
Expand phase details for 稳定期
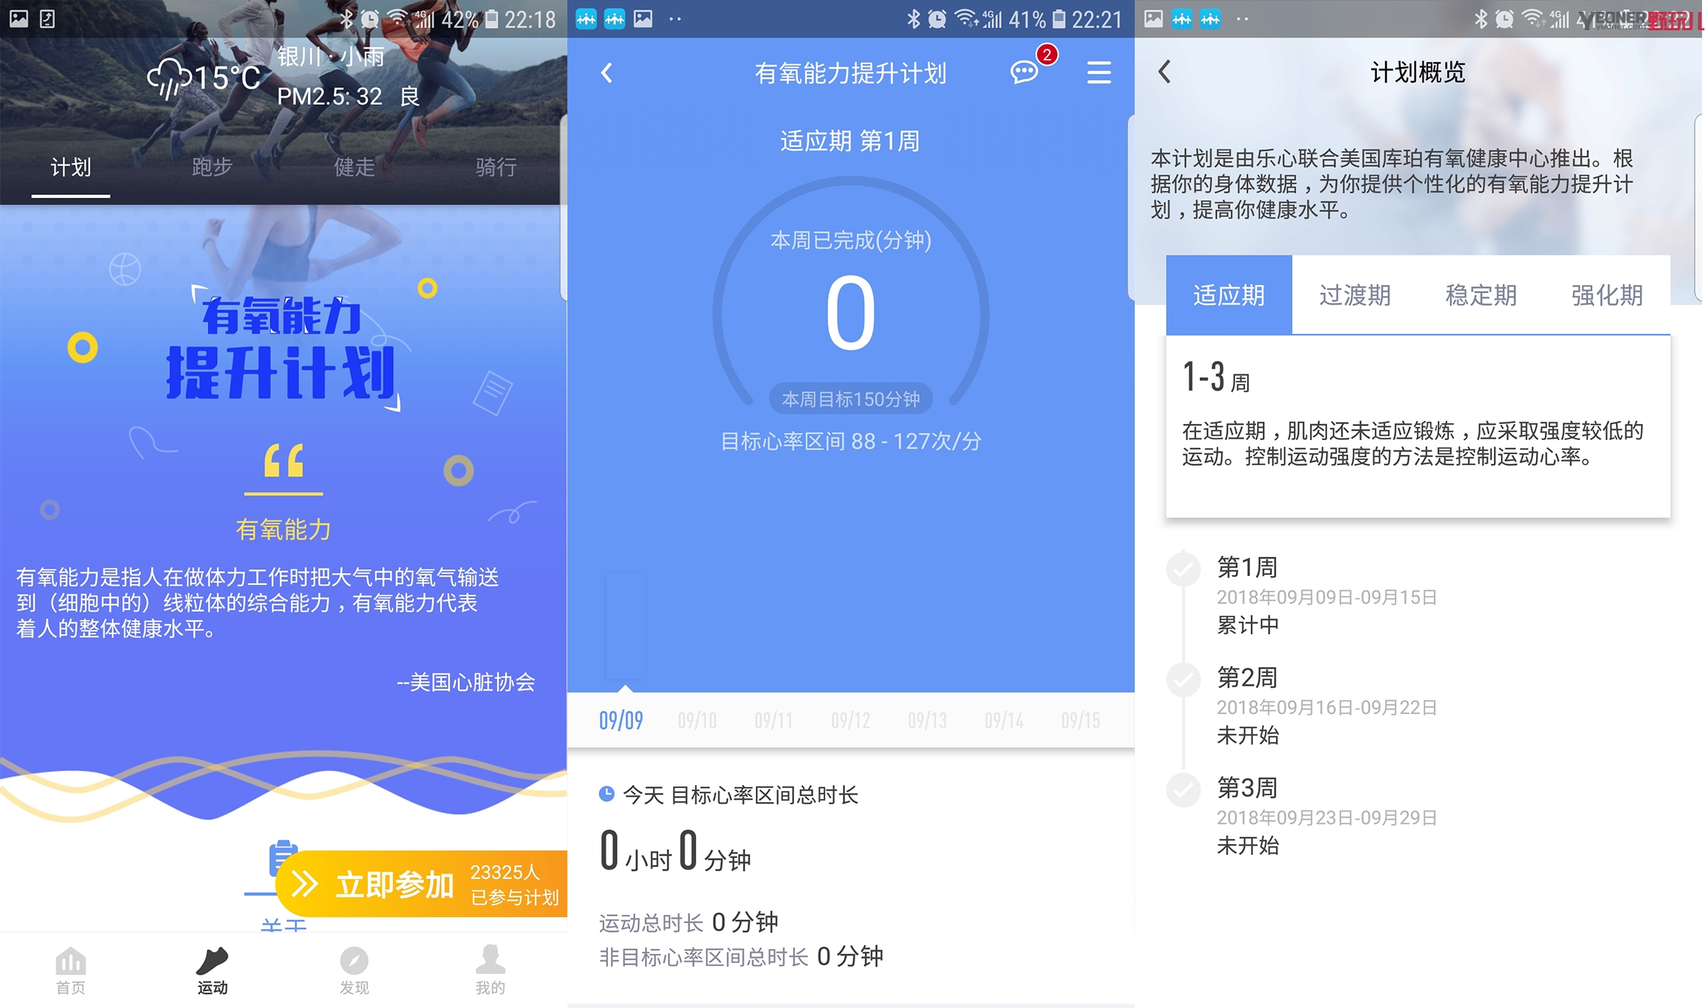[x=1480, y=295]
